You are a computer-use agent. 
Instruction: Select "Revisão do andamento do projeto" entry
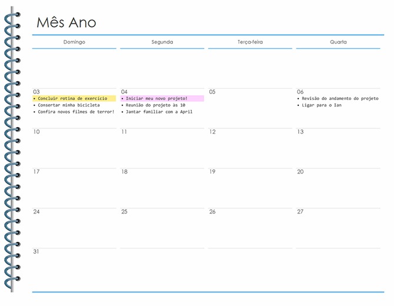tap(340, 98)
